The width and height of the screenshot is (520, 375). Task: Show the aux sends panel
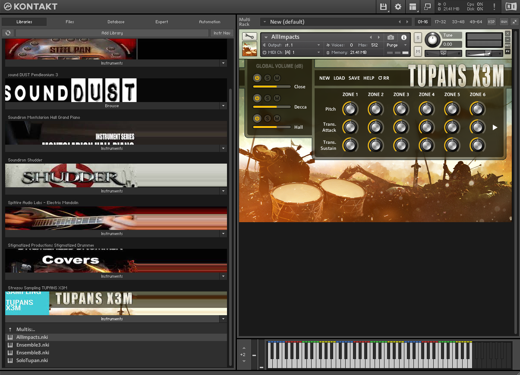pos(504,22)
